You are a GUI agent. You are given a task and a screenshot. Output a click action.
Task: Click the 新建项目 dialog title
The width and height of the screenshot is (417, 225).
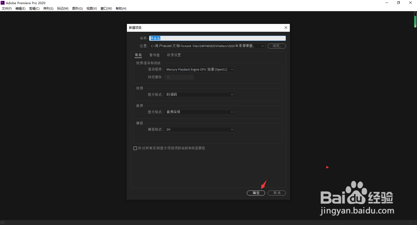click(135, 28)
